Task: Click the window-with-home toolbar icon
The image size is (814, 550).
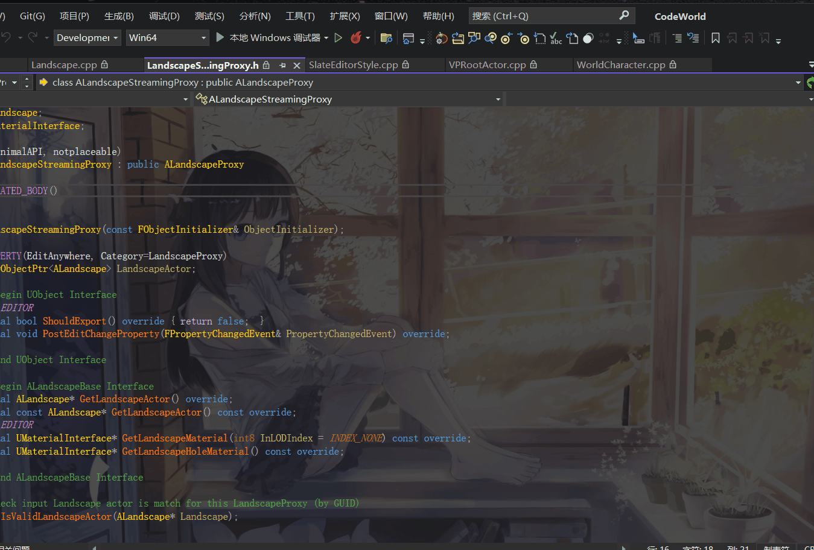Action: tap(409, 39)
